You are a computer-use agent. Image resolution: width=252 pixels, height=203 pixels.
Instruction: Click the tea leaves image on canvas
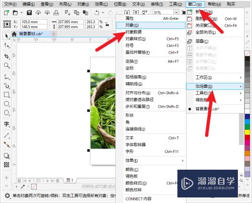(x=103, y=111)
